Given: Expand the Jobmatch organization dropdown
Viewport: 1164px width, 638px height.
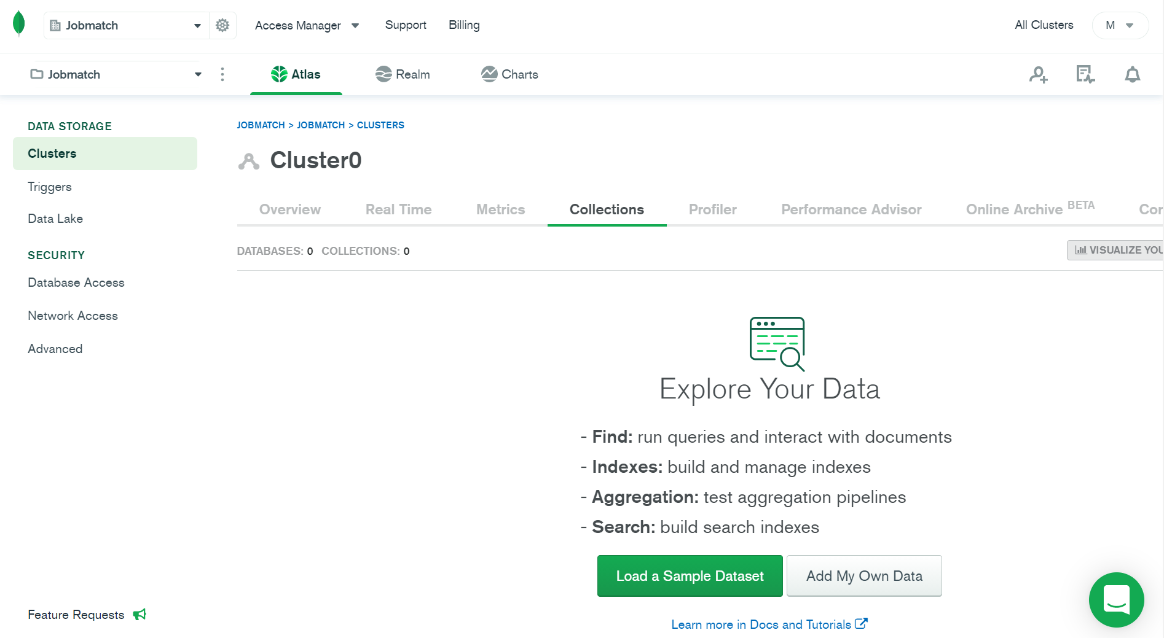Looking at the screenshot, I should point(126,25).
